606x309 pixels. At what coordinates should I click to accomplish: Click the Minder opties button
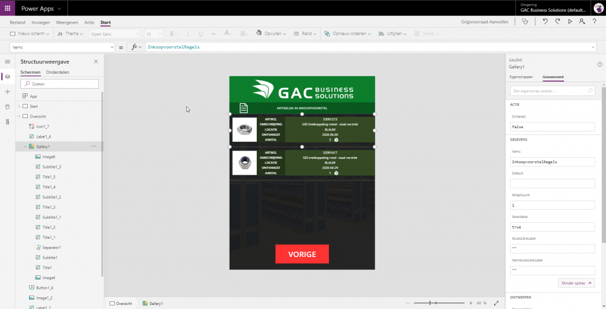coord(575,283)
